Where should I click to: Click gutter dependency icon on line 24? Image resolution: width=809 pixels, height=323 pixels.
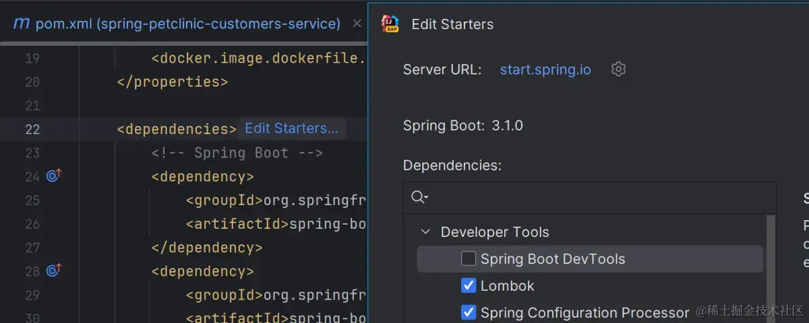pos(54,176)
